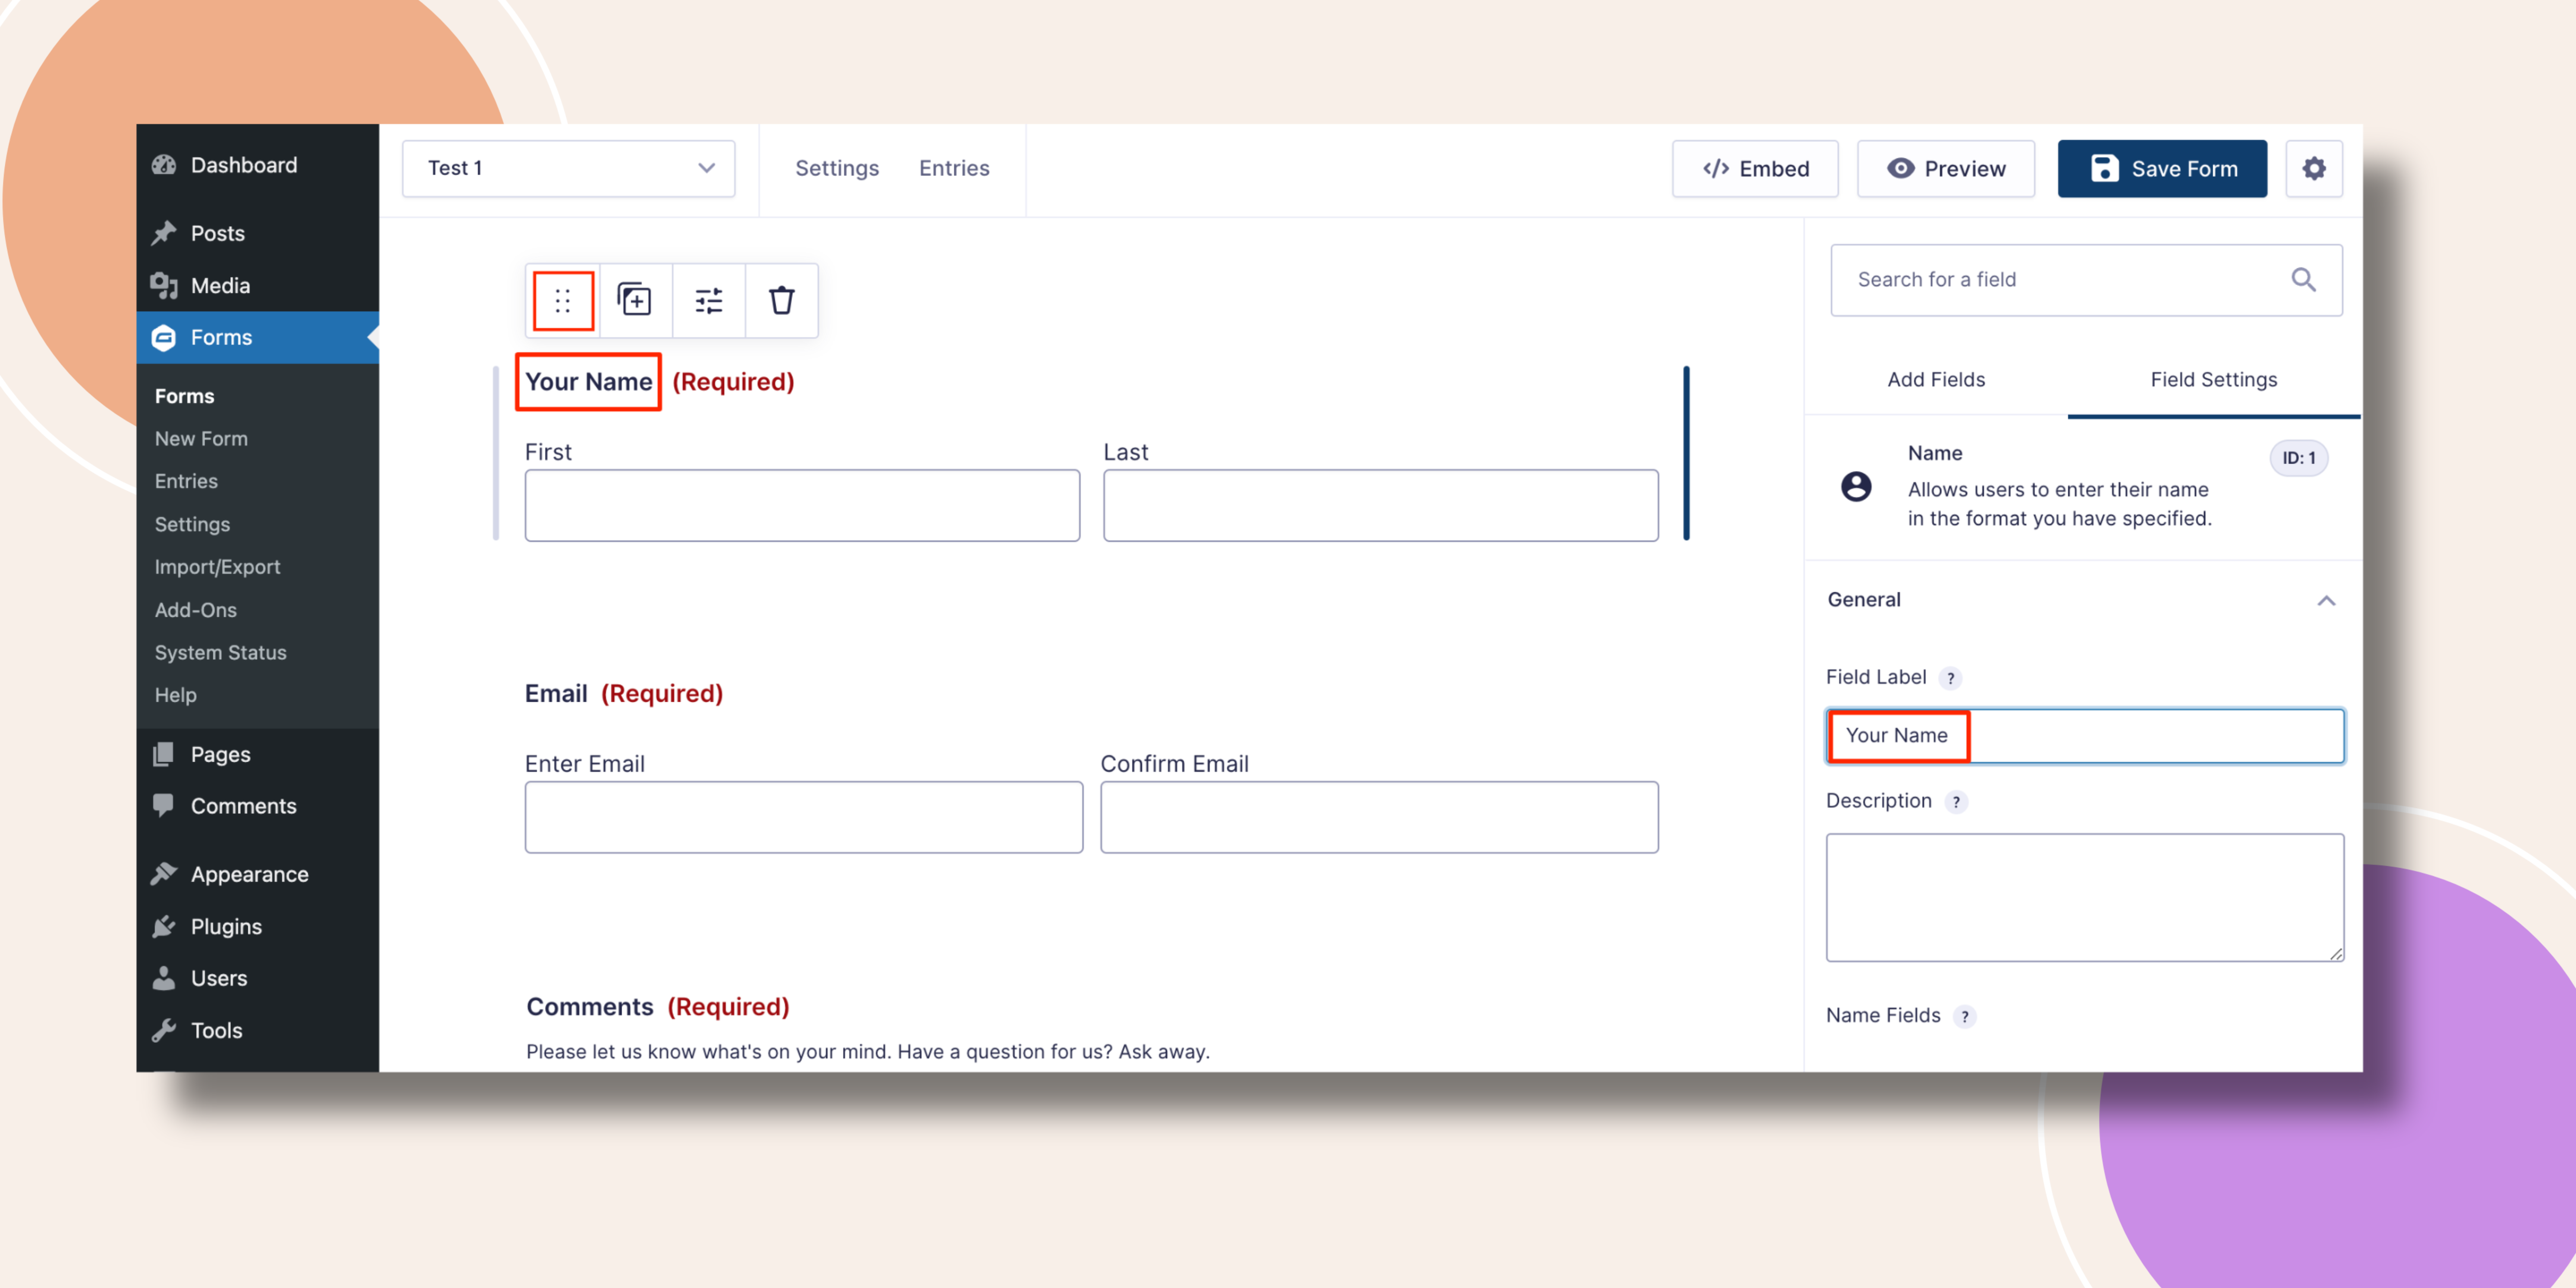The height and width of the screenshot is (1288, 2576).
Task: Open the Embed dialog
Action: tap(1755, 168)
